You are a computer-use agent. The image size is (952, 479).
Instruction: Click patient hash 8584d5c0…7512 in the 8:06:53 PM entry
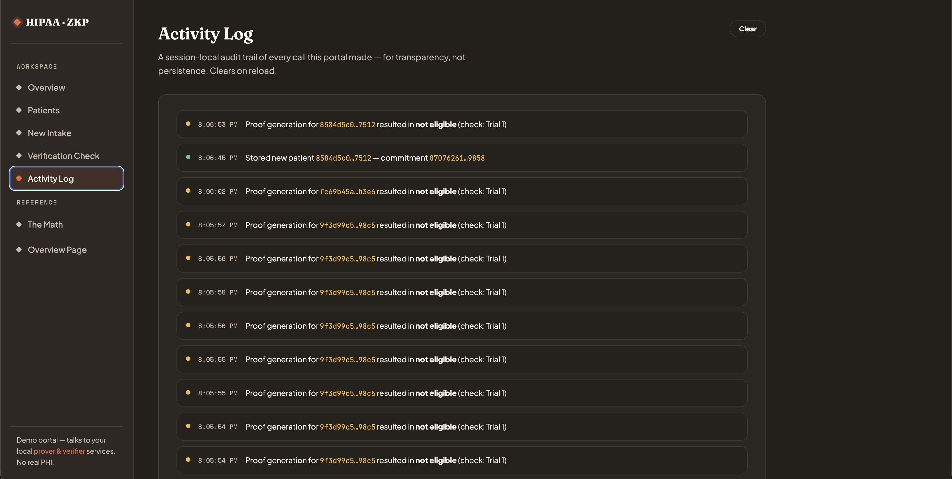coord(347,125)
